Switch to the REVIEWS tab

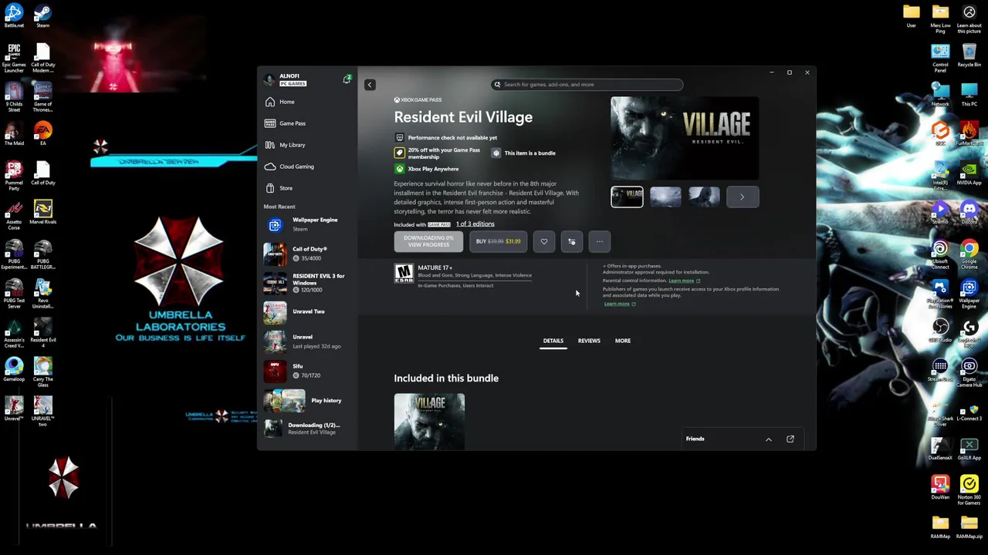589,341
